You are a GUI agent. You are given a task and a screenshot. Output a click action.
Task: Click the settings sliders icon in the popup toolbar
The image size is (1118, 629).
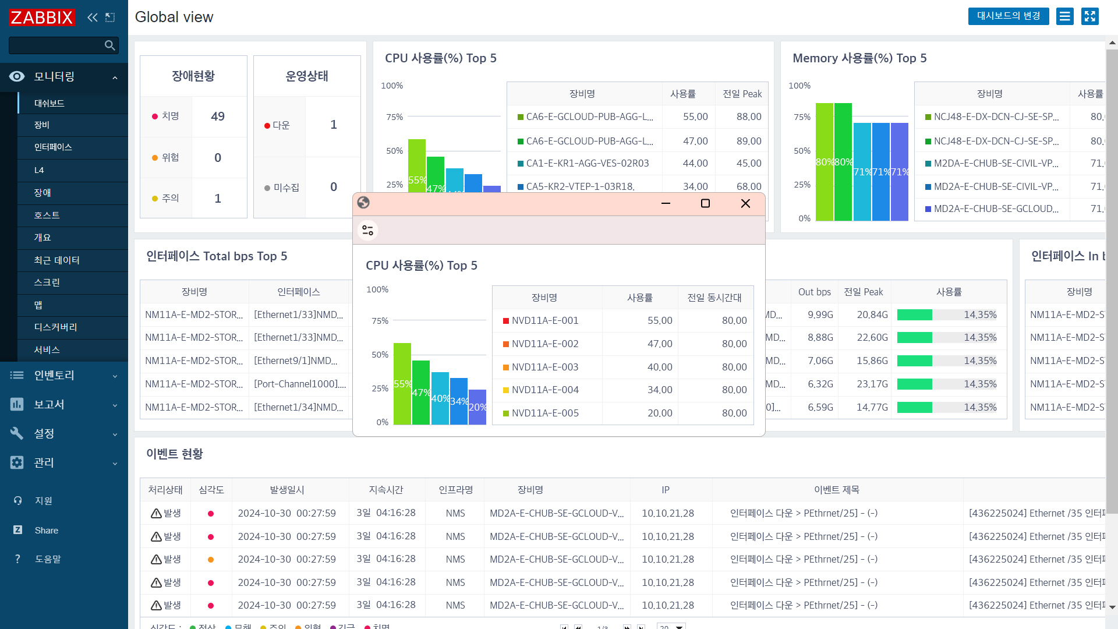pos(368,230)
